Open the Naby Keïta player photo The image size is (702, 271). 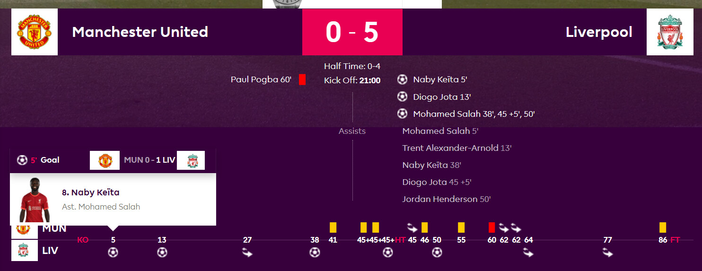[35, 200]
